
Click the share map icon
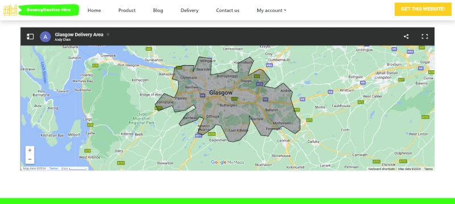coord(406,36)
